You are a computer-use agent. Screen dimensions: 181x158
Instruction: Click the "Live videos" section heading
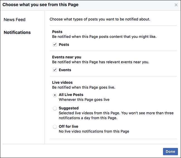pyautogui.click(x=62, y=83)
